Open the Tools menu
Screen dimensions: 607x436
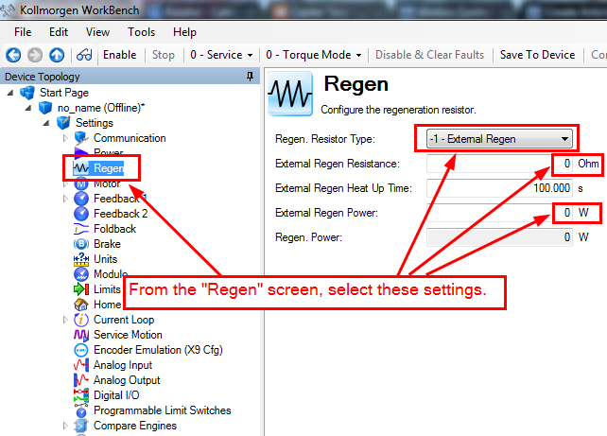[x=141, y=32]
